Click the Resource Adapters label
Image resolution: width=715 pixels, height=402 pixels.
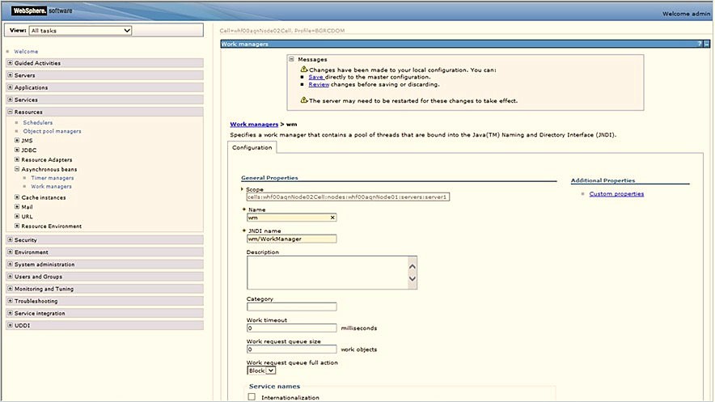click(47, 159)
